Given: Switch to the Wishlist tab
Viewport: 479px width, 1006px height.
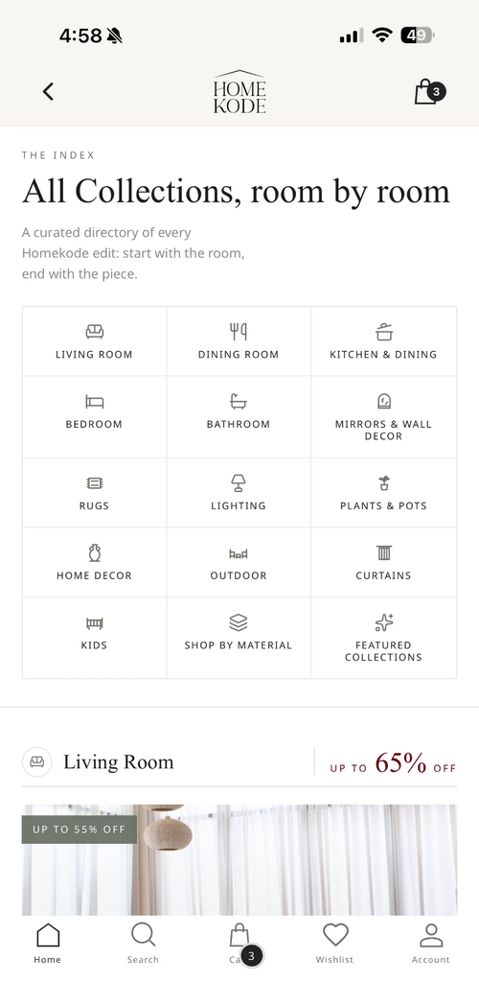Looking at the screenshot, I should (334, 943).
